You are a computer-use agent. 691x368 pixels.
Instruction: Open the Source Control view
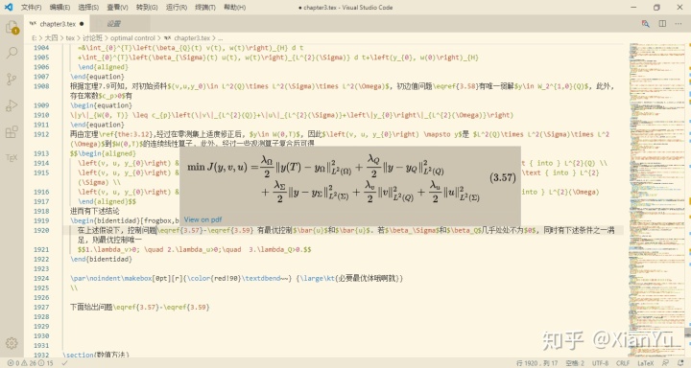click(12, 80)
